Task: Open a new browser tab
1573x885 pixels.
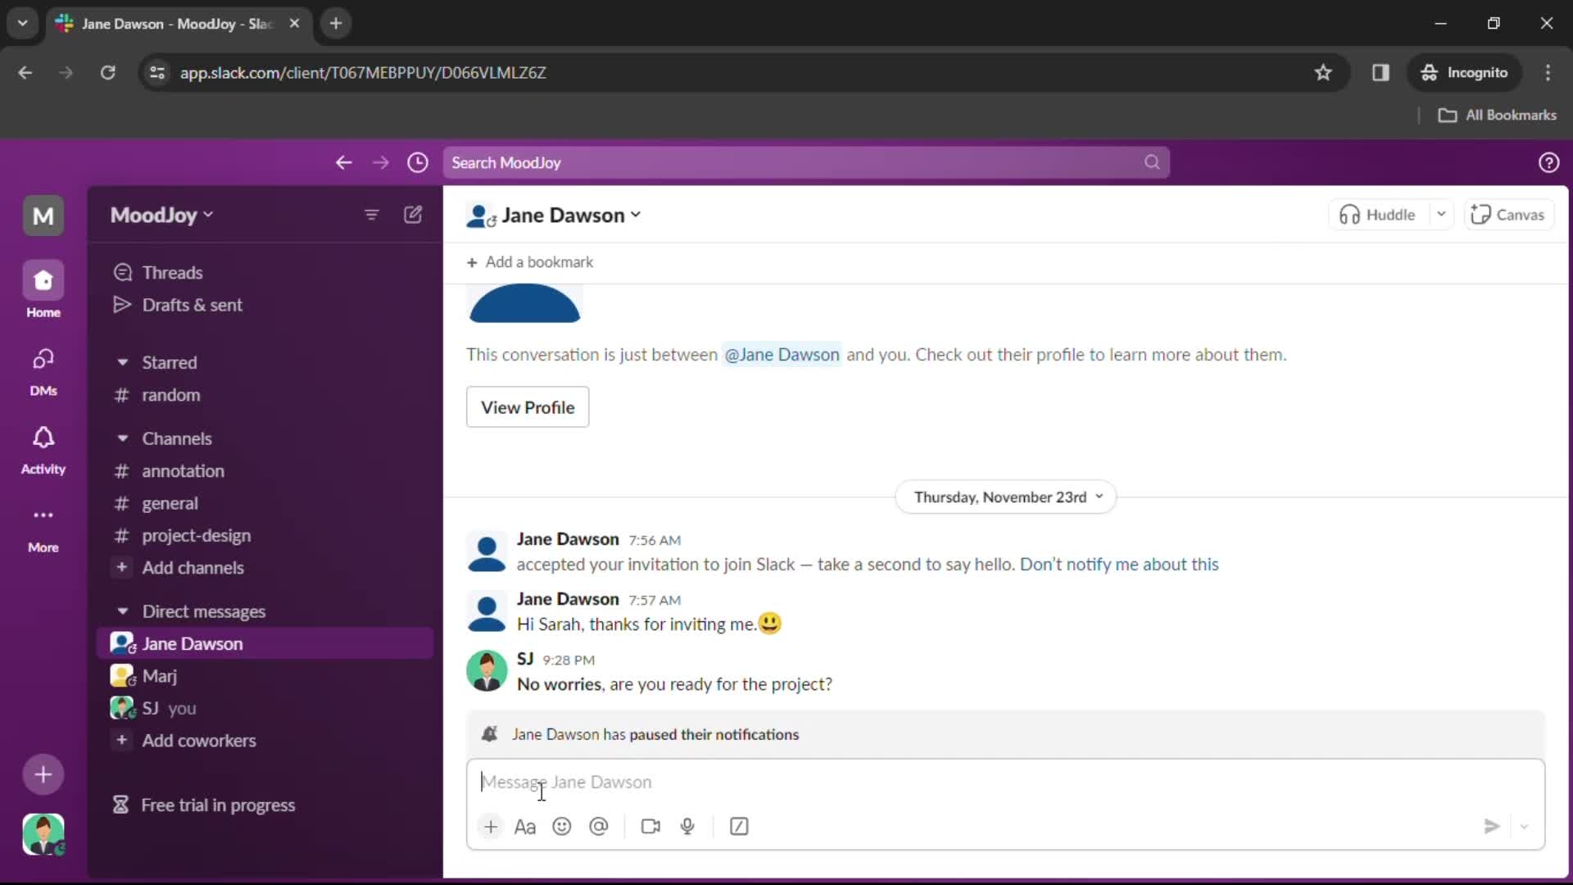Action: coord(335,23)
